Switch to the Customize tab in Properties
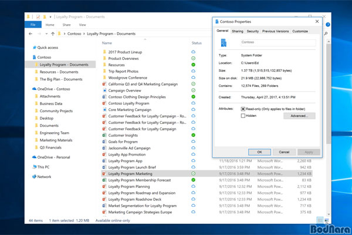352x235 pixels. [x=300, y=31]
